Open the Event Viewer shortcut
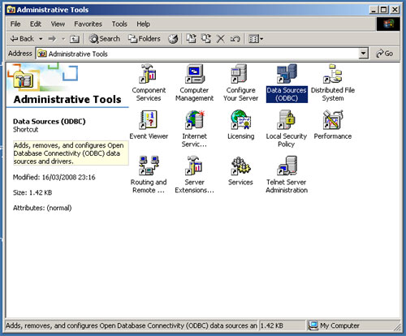This screenshot has height=336, width=406. click(148, 119)
